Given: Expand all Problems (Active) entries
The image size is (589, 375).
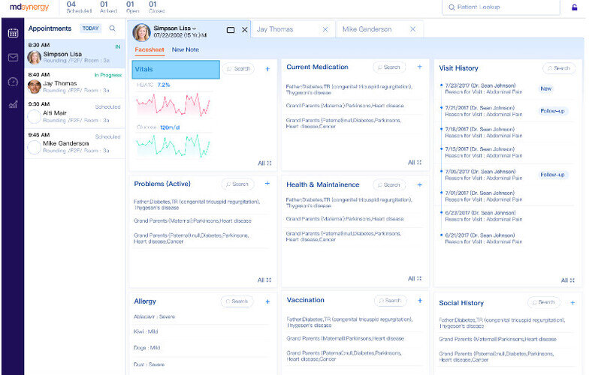Looking at the screenshot, I should click(264, 280).
